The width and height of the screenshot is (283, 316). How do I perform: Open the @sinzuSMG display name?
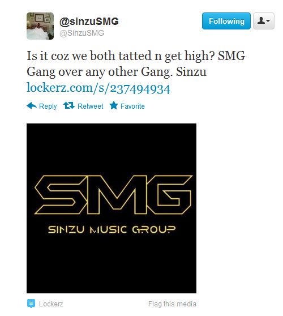point(89,22)
